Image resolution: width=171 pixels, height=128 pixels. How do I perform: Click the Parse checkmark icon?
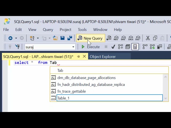[113, 47]
